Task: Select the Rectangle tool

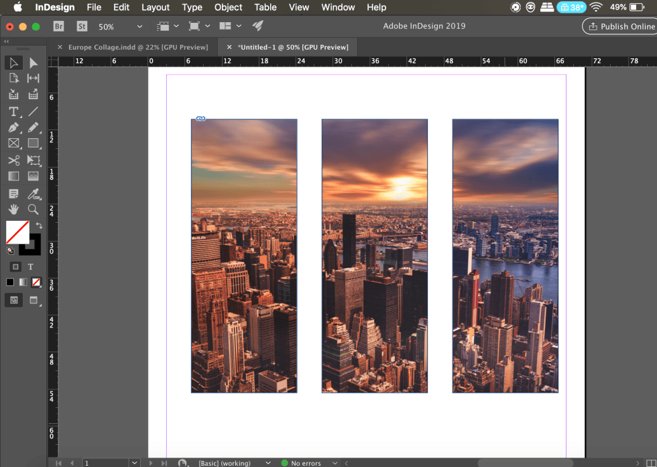Action: [33, 144]
